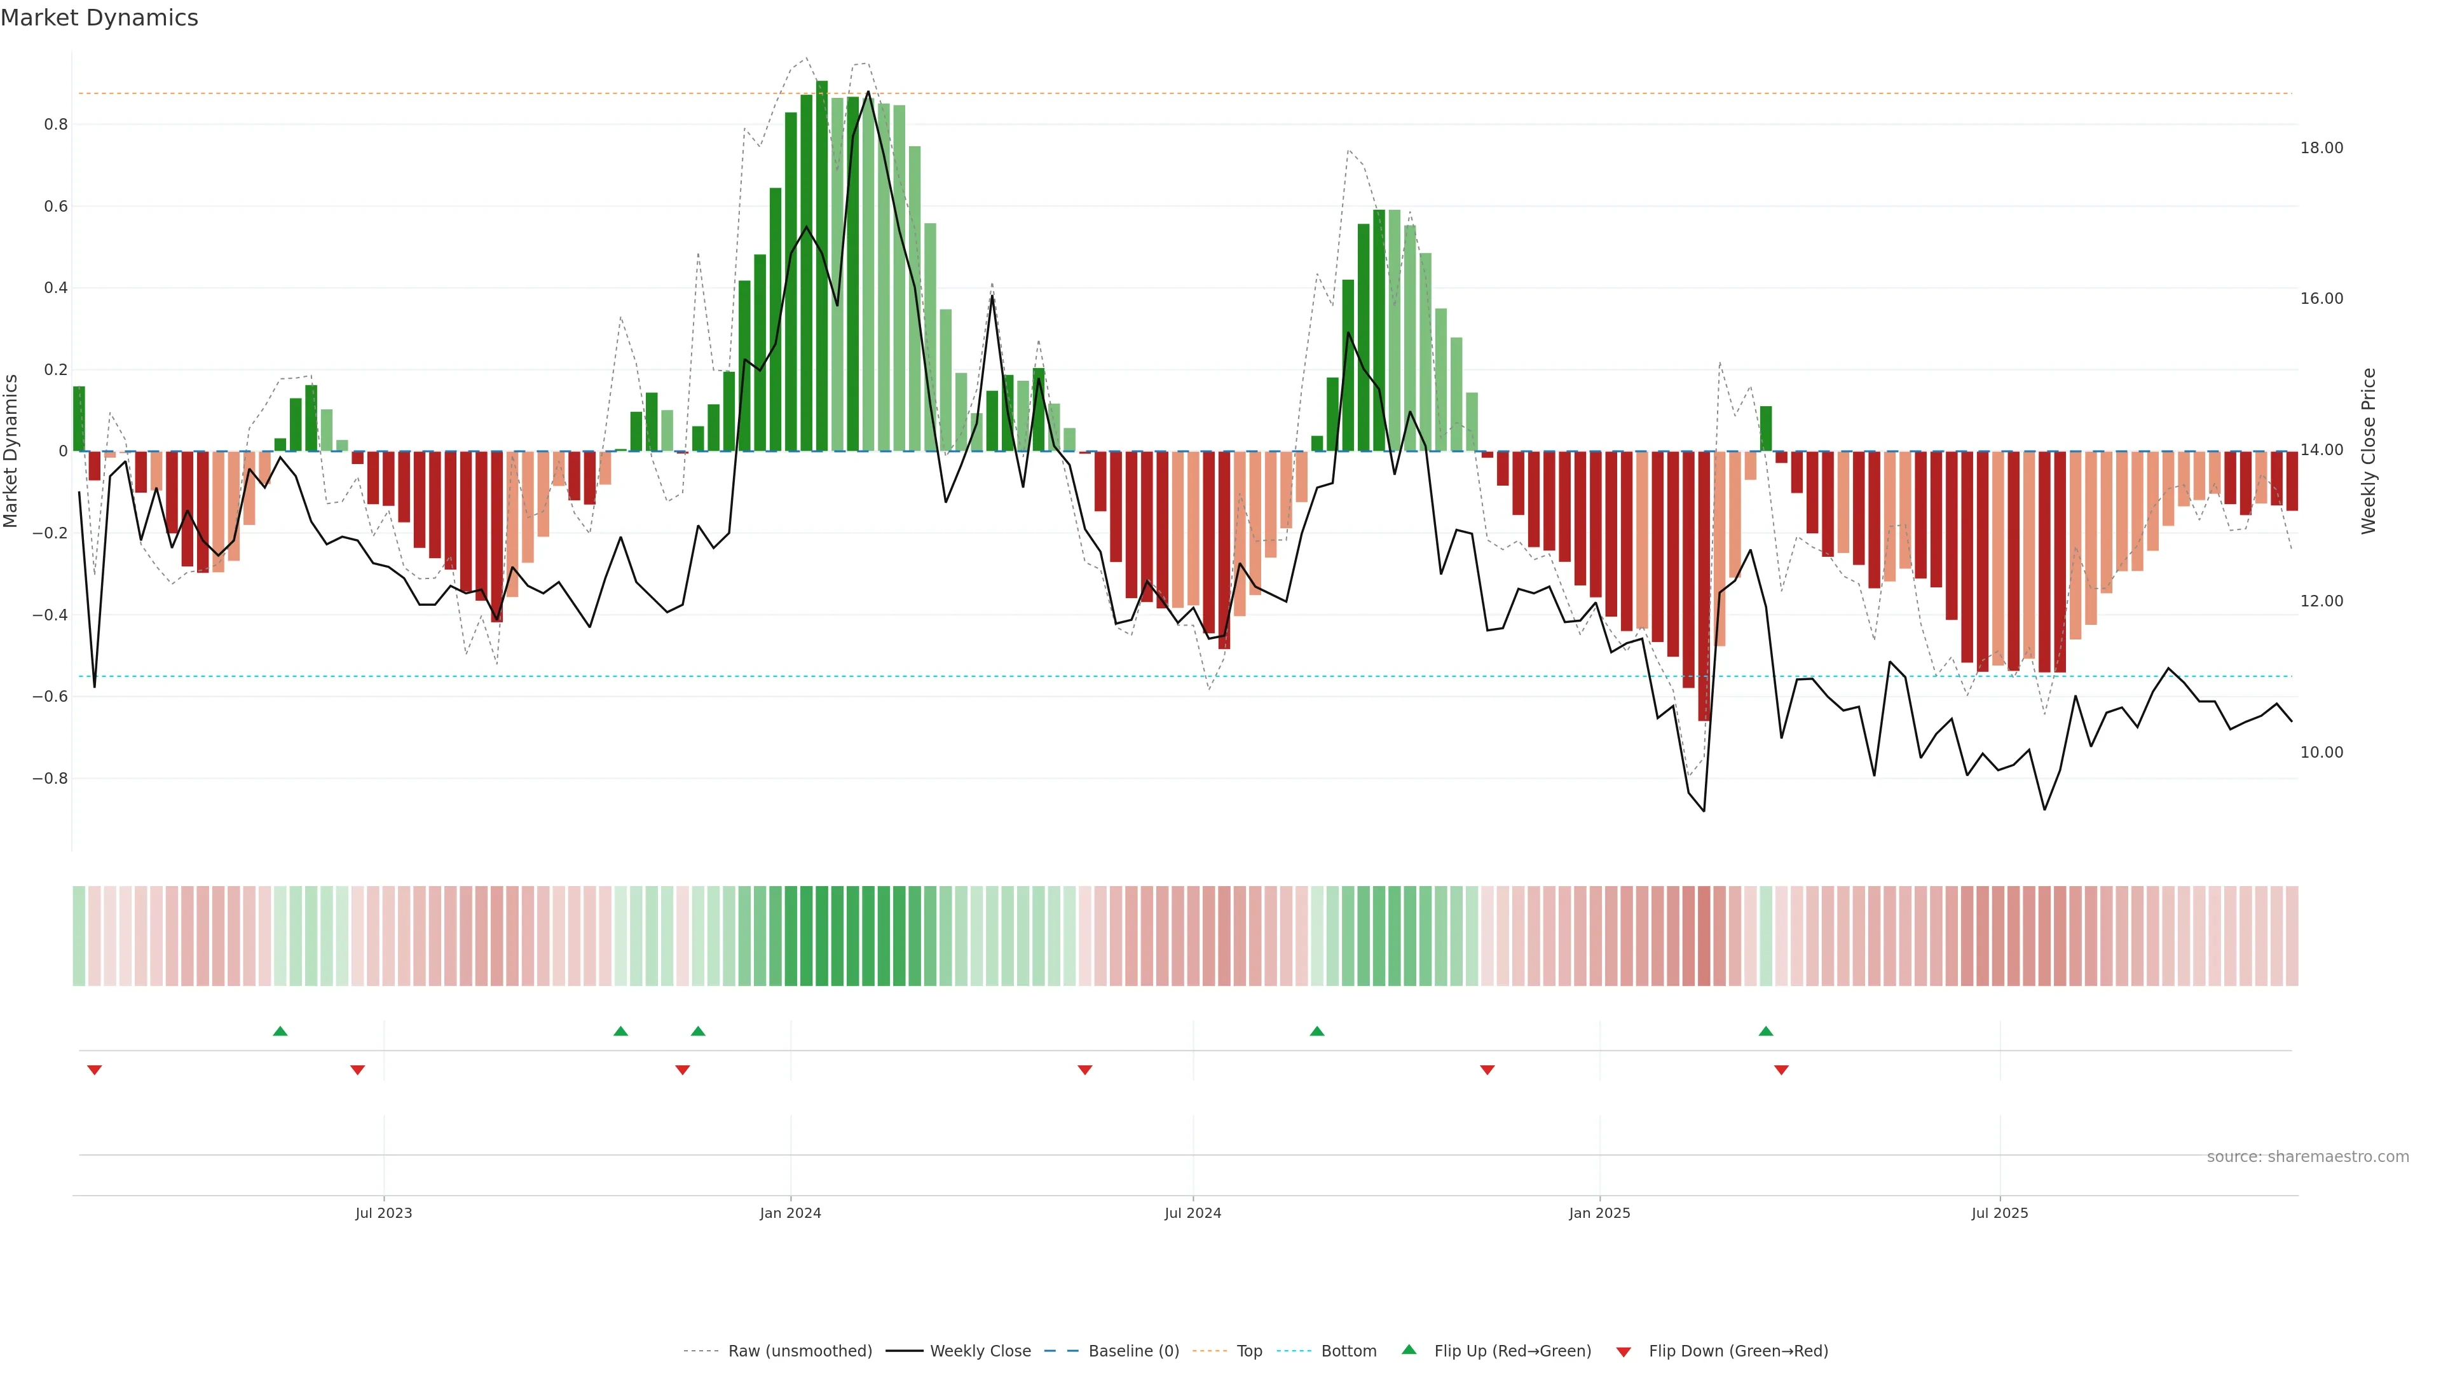Click the Jul 2025 x-axis label
This screenshot has width=2441, height=1373.
[1999, 1213]
